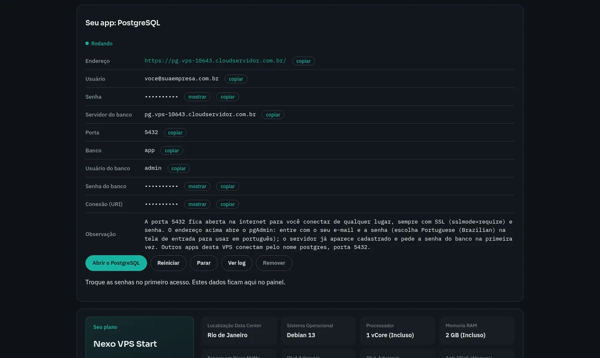
Task: Click the Nexo VPS Start plan card
Action: (x=140, y=337)
